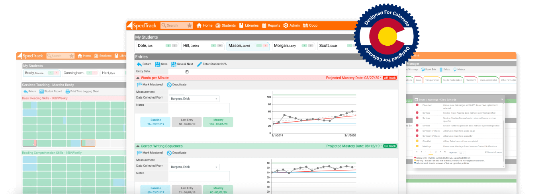Close the Errors / Warnings dialog
This screenshot has height=194, width=544.
click(x=502, y=99)
